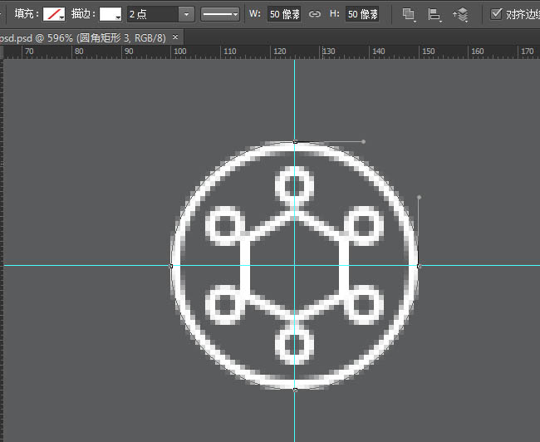540x442 pixels.
Task: Open the stroke line style dropdown
Action: click(x=221, y=14)
